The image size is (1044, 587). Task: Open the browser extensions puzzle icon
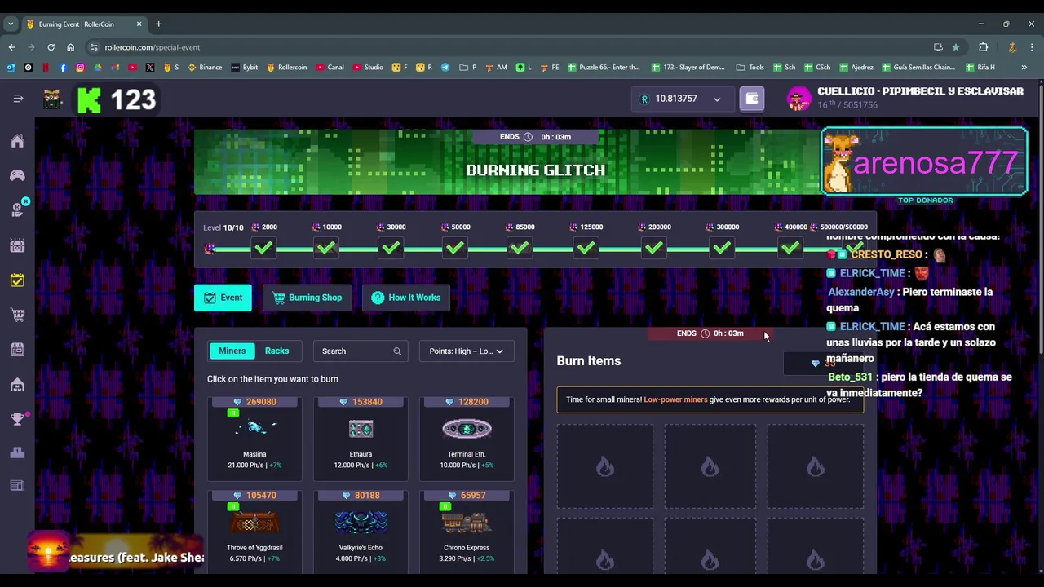tap(984, 47)
